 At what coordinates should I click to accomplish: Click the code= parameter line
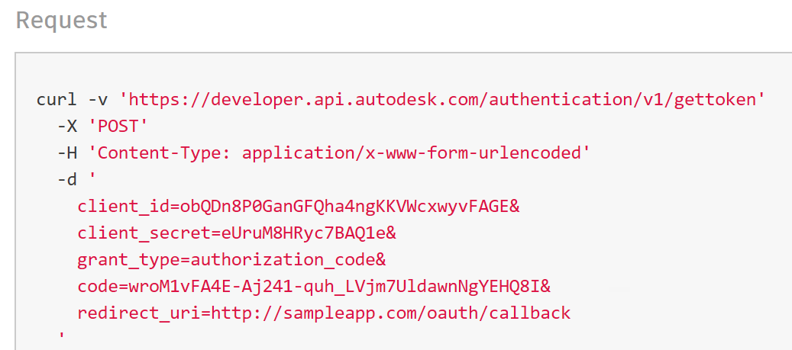point(314,287)
